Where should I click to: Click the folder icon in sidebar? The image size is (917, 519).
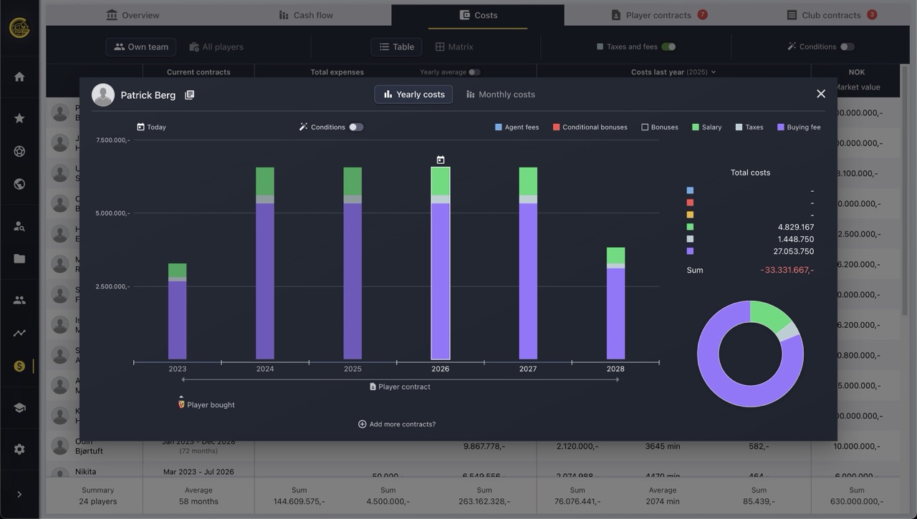click(19, 258)
